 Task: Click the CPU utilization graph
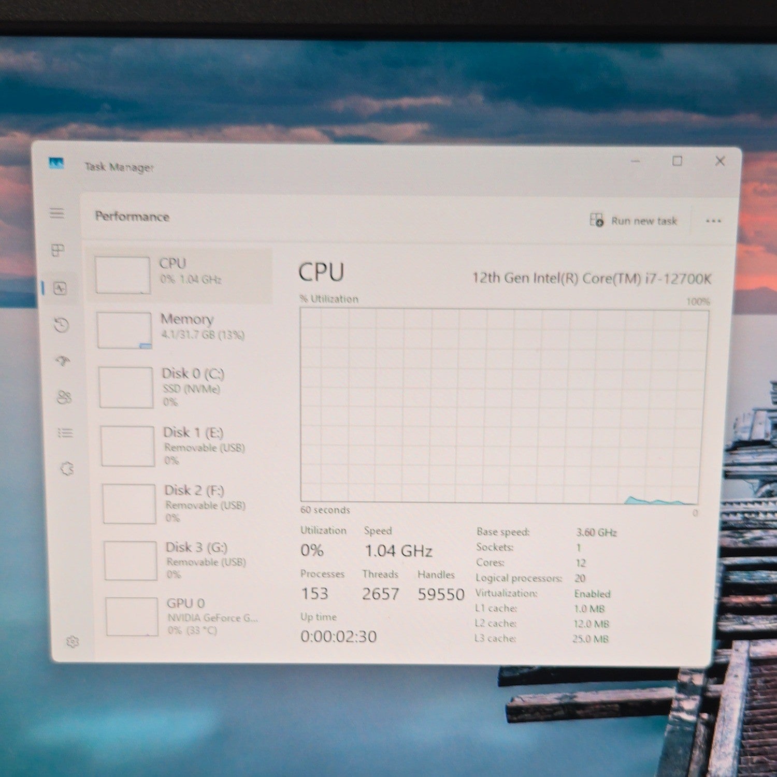(501, 406)
